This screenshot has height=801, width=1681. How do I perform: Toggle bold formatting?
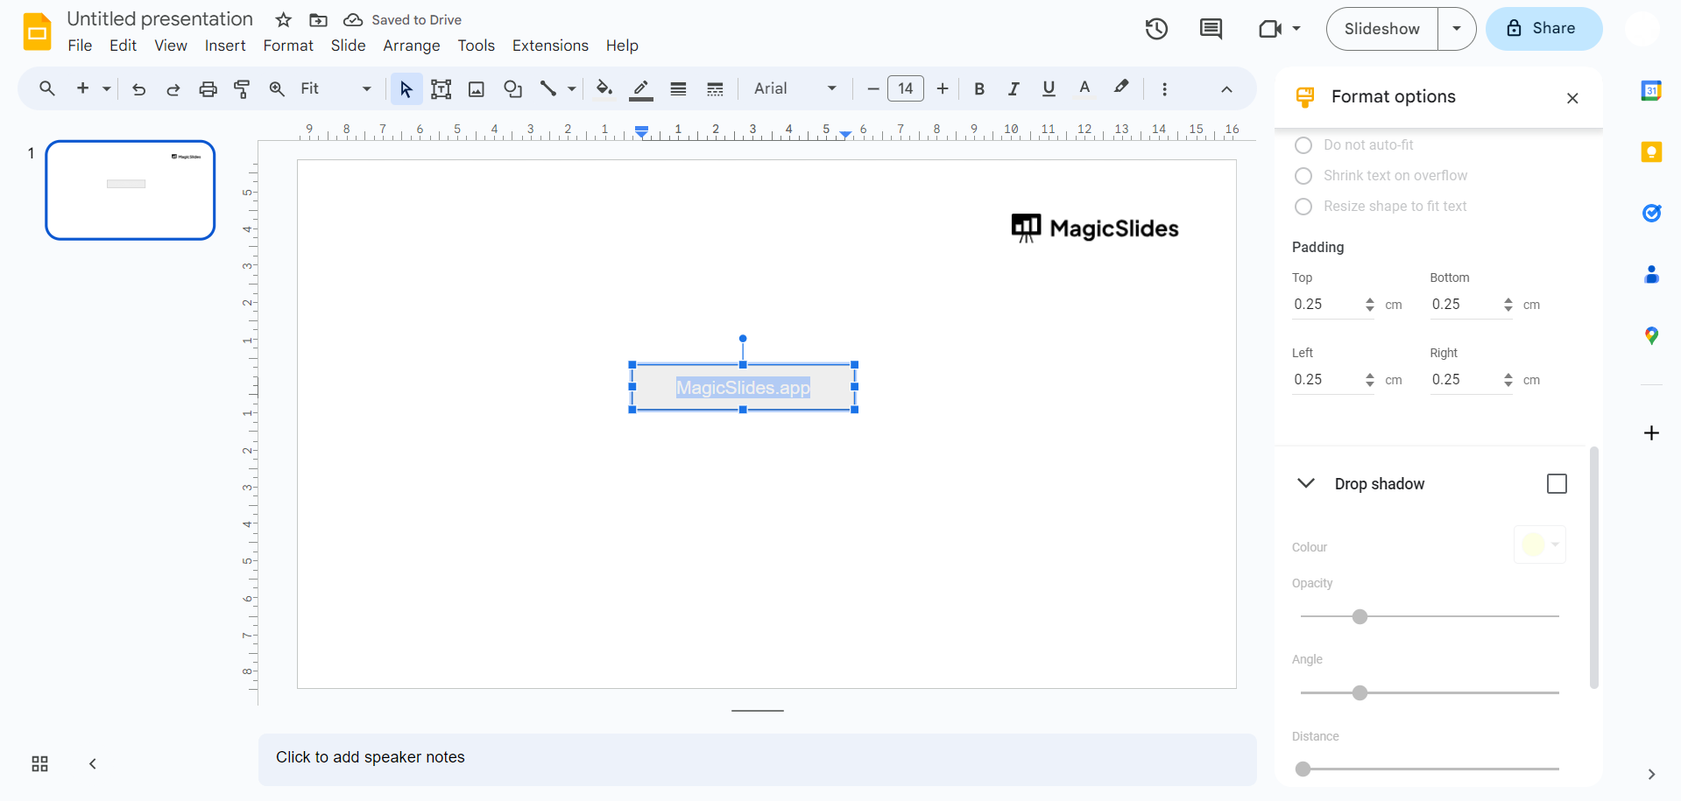coord(979,88)
